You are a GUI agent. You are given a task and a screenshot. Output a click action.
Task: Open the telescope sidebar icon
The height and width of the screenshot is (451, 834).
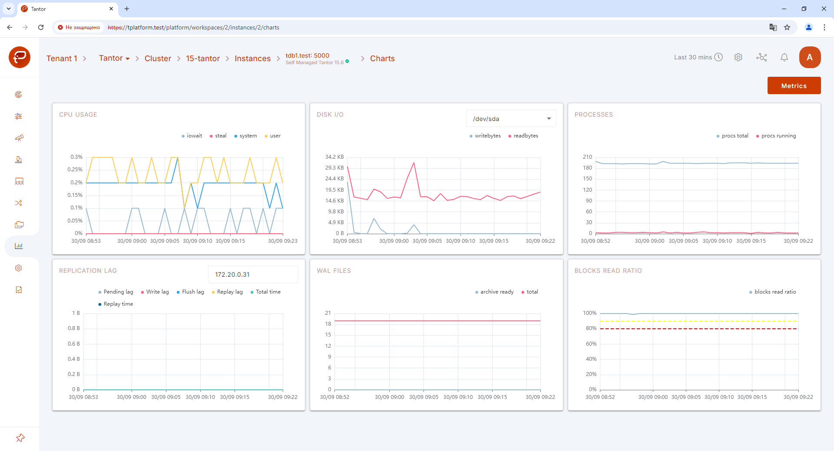[19, 138]
